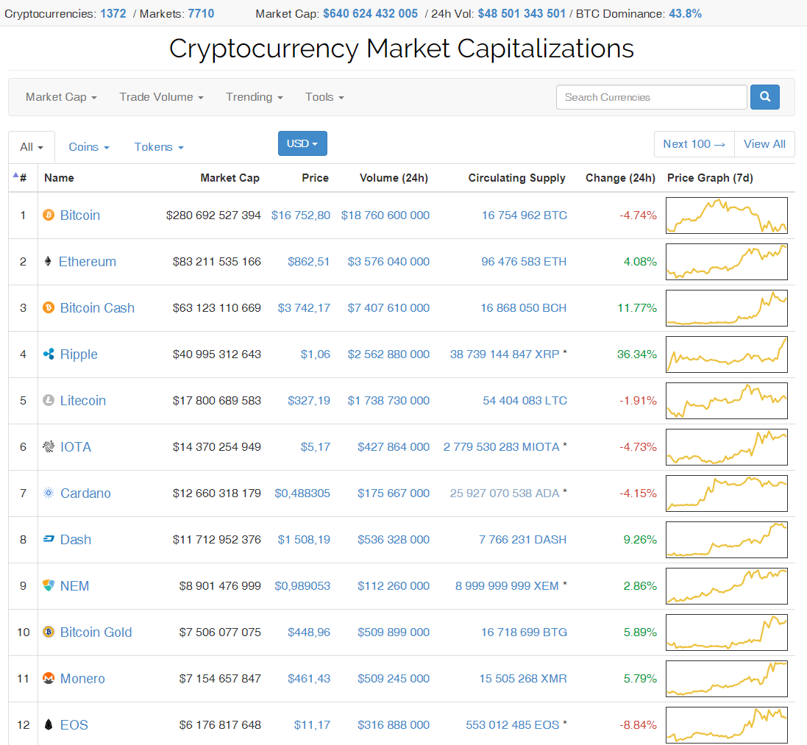This screenshot has width=807, height=745.
Task: Open the Tools menu
Action: (x=324, y=97)
